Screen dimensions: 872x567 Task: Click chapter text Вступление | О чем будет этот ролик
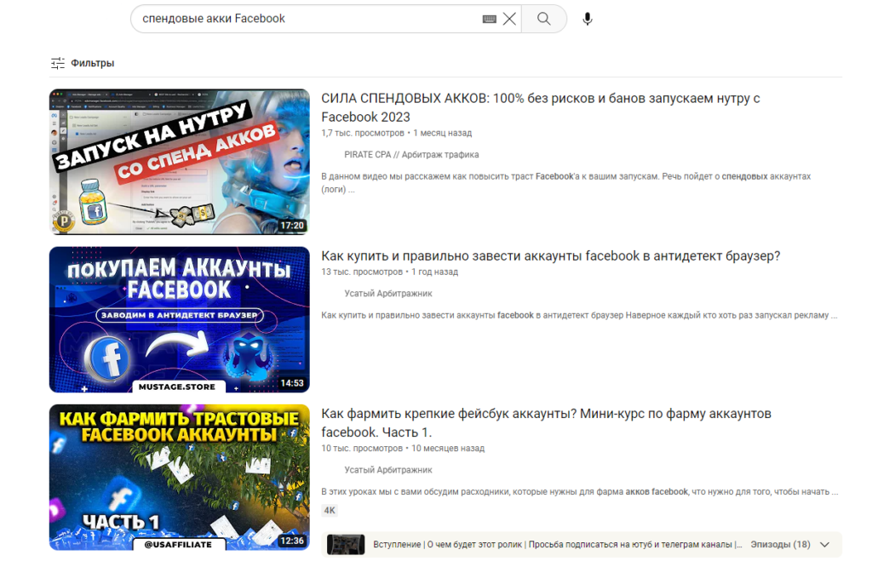(x=557, y=545)
